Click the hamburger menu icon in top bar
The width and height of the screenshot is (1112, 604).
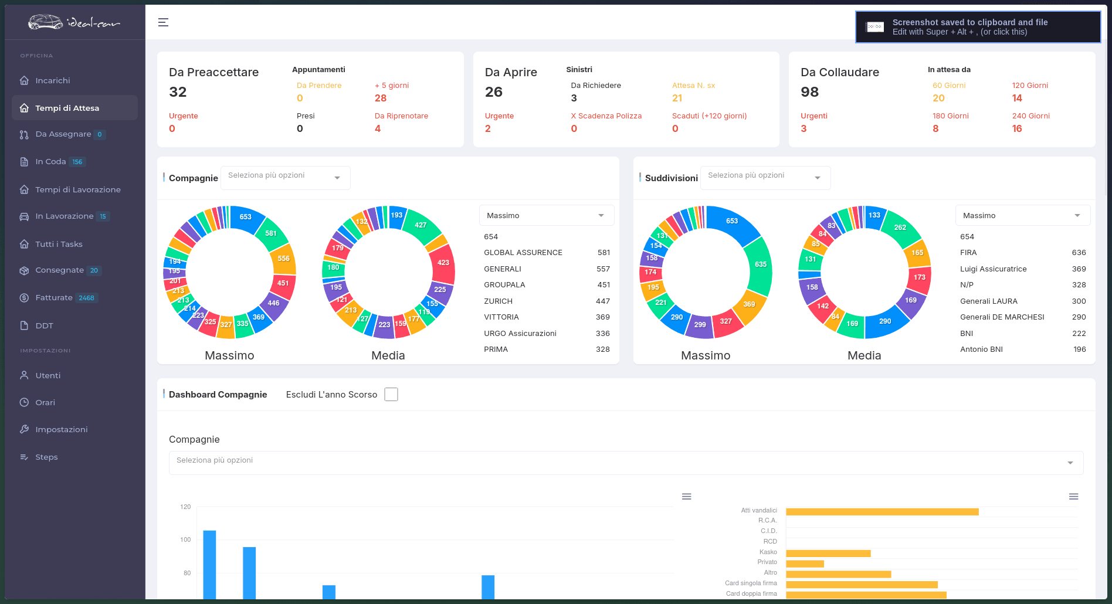point(163,22)
